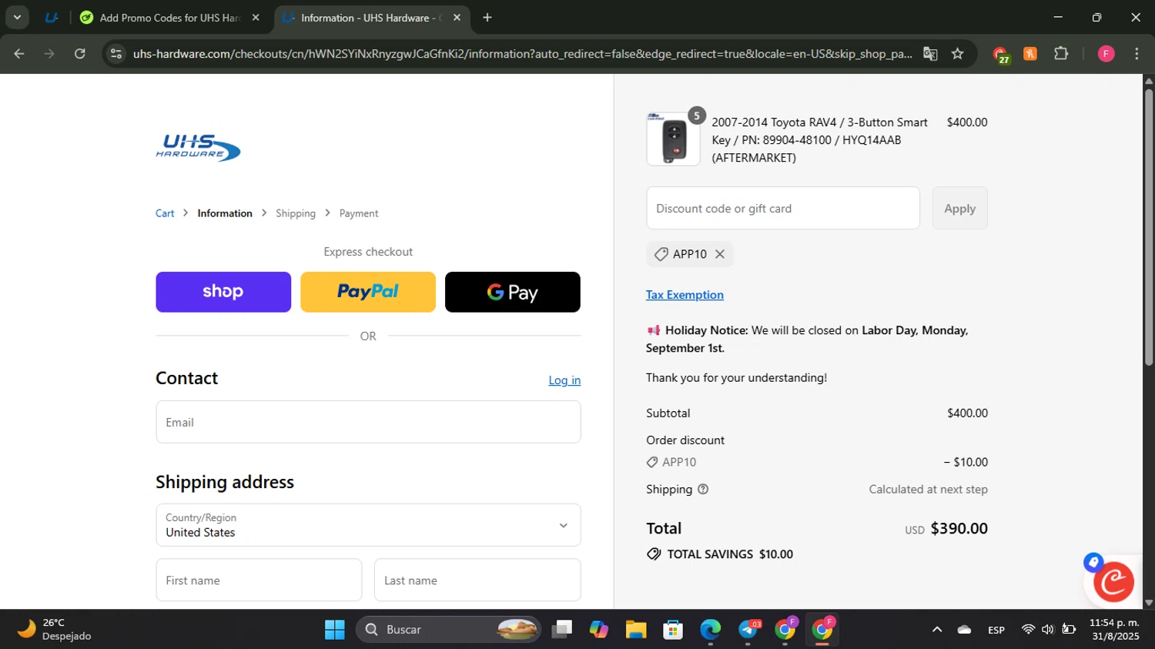The image size is (1155, 649).
Task: Pay with PayPal express button
Action: coord(368,292)
